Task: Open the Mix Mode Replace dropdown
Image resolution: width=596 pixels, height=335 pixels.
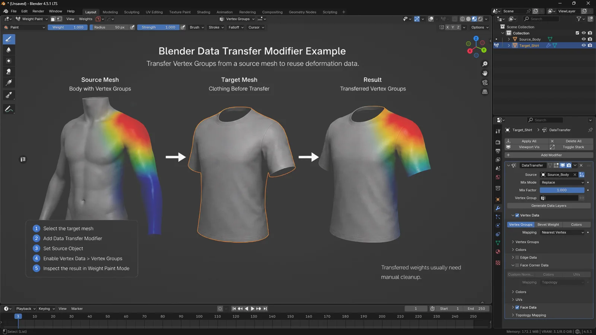Action: [x=562, y=182]
